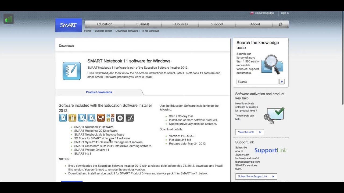
Task: Click the SMART Response remote icon
Action: pos(72,118)
